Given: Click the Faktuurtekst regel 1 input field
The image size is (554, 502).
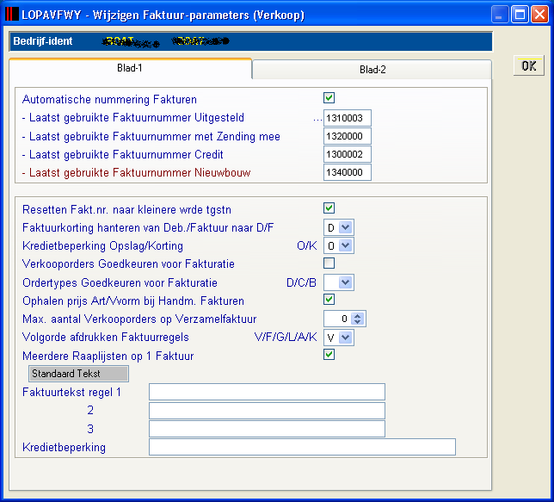Looking at the screenshot, I should click(x=267, y=392).
